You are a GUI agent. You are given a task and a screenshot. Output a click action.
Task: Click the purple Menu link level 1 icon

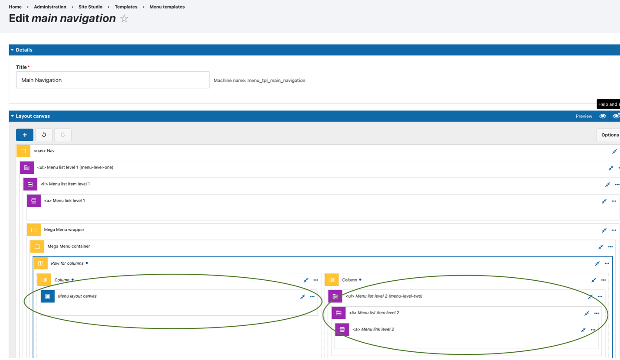tap(34, 201)
